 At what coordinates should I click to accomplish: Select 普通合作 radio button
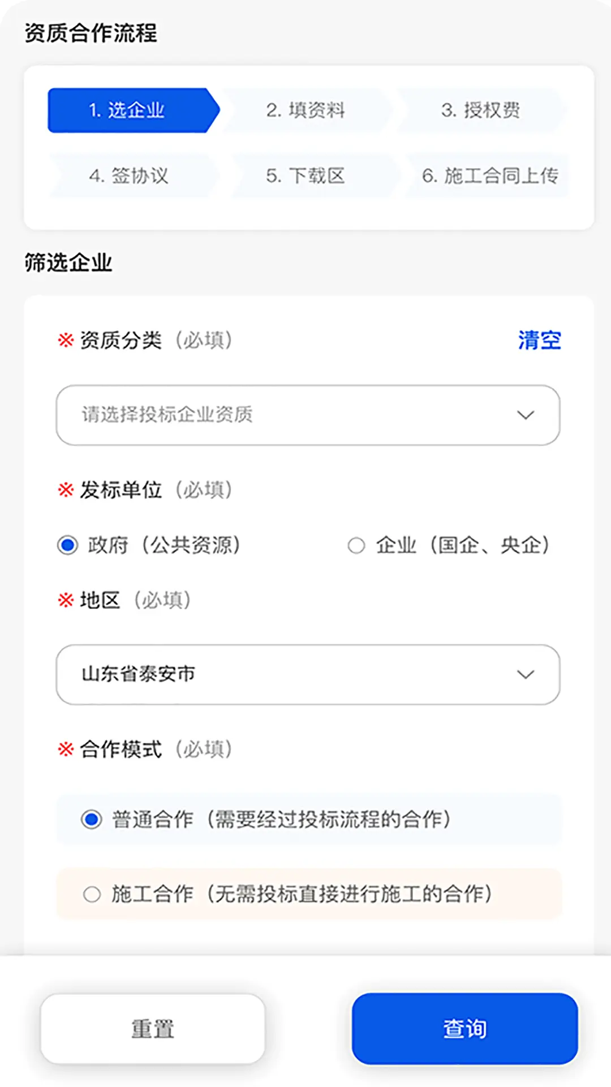(x=92, y=819)
